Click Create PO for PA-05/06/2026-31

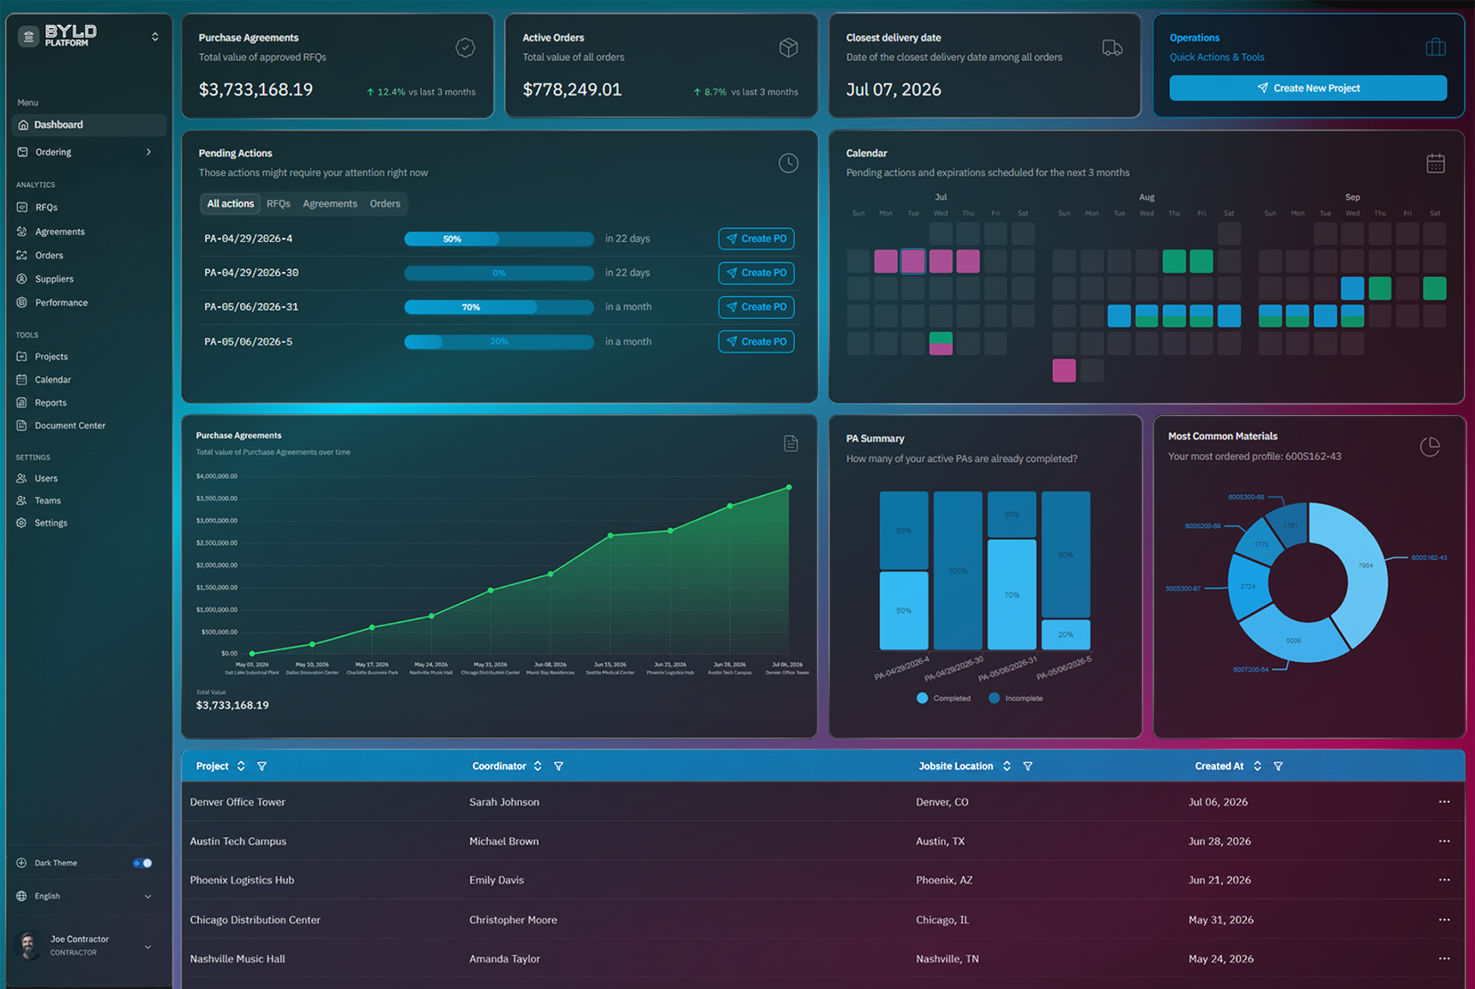[756, 307]
